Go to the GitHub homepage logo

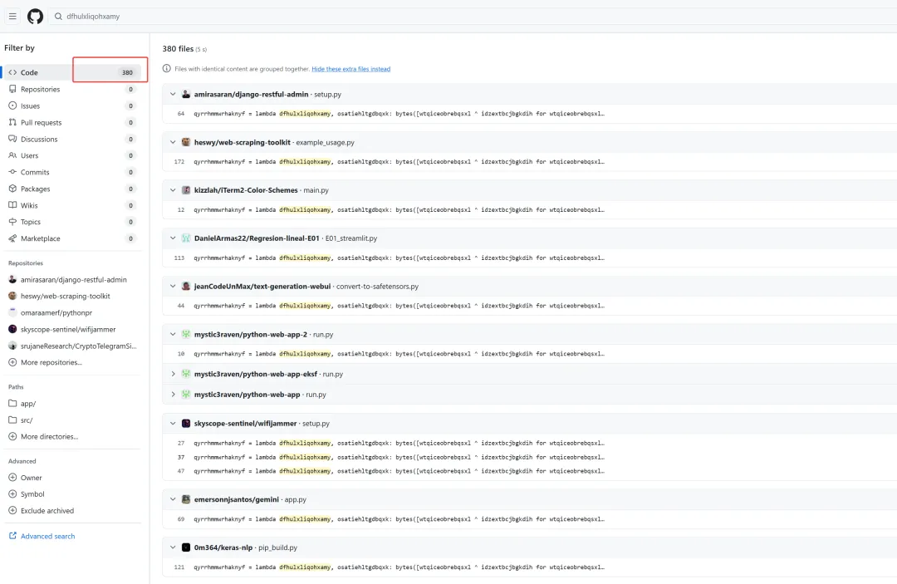coord(36,16)
